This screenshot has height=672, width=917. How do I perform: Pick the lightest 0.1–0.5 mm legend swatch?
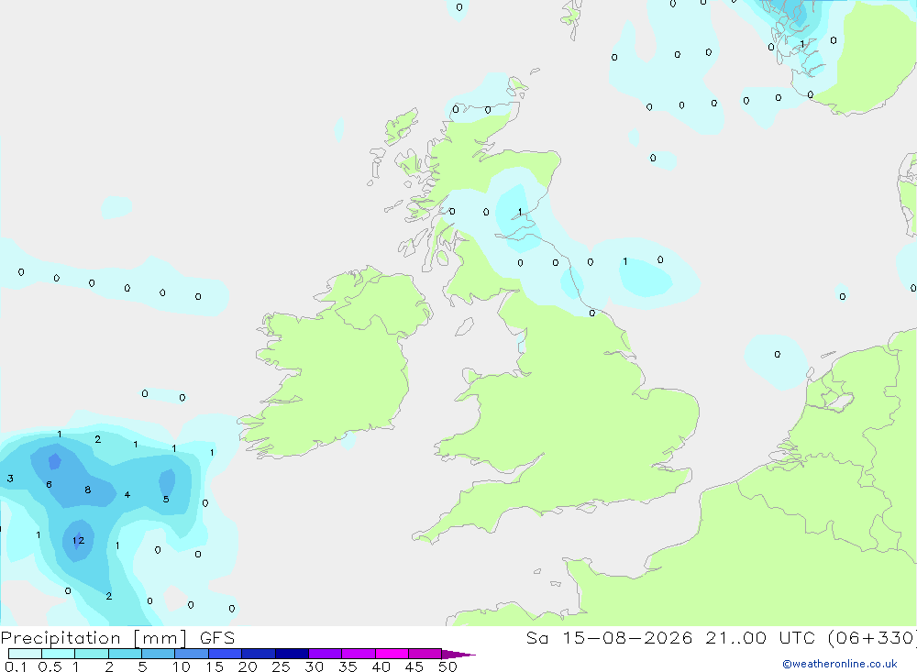25,654
